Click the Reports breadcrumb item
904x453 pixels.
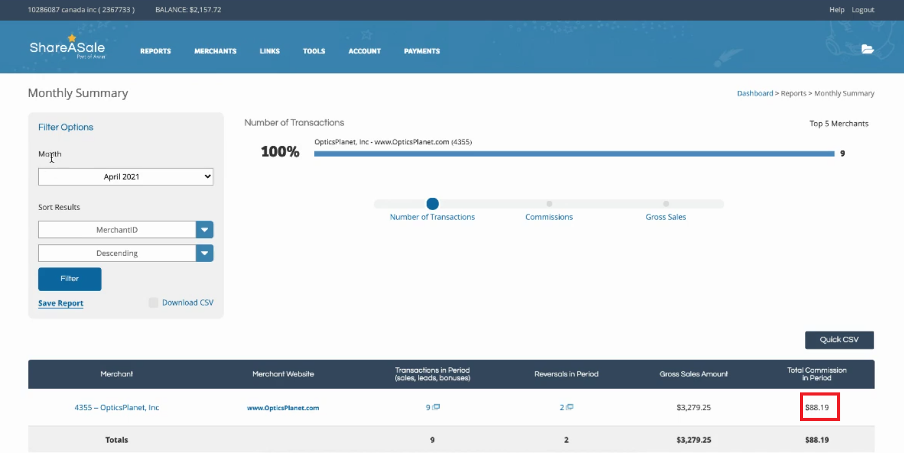click(x=793, y=93)
